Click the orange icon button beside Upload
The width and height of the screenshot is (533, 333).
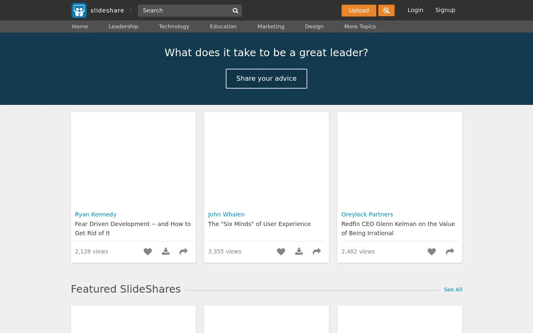(386, 10)
